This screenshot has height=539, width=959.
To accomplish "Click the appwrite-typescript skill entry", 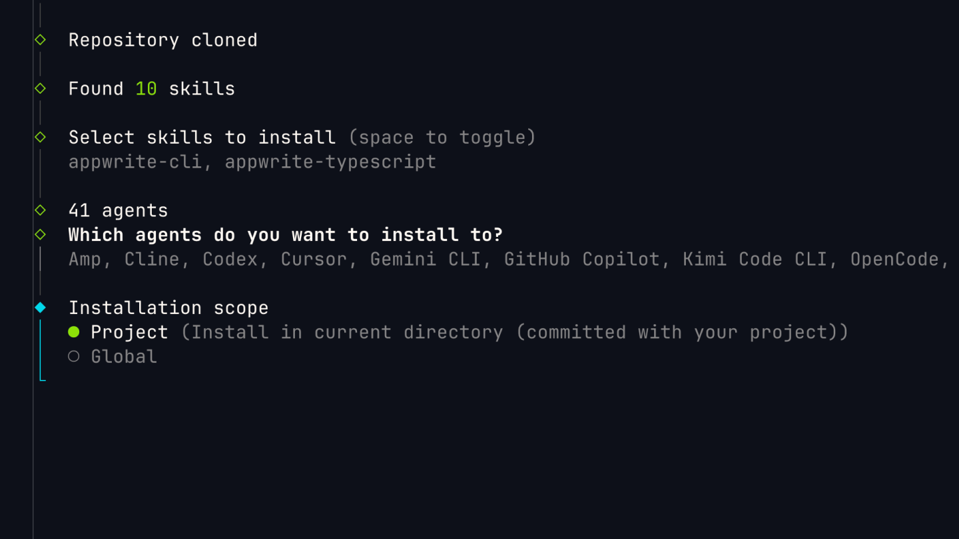I will [x=331, y=161].
